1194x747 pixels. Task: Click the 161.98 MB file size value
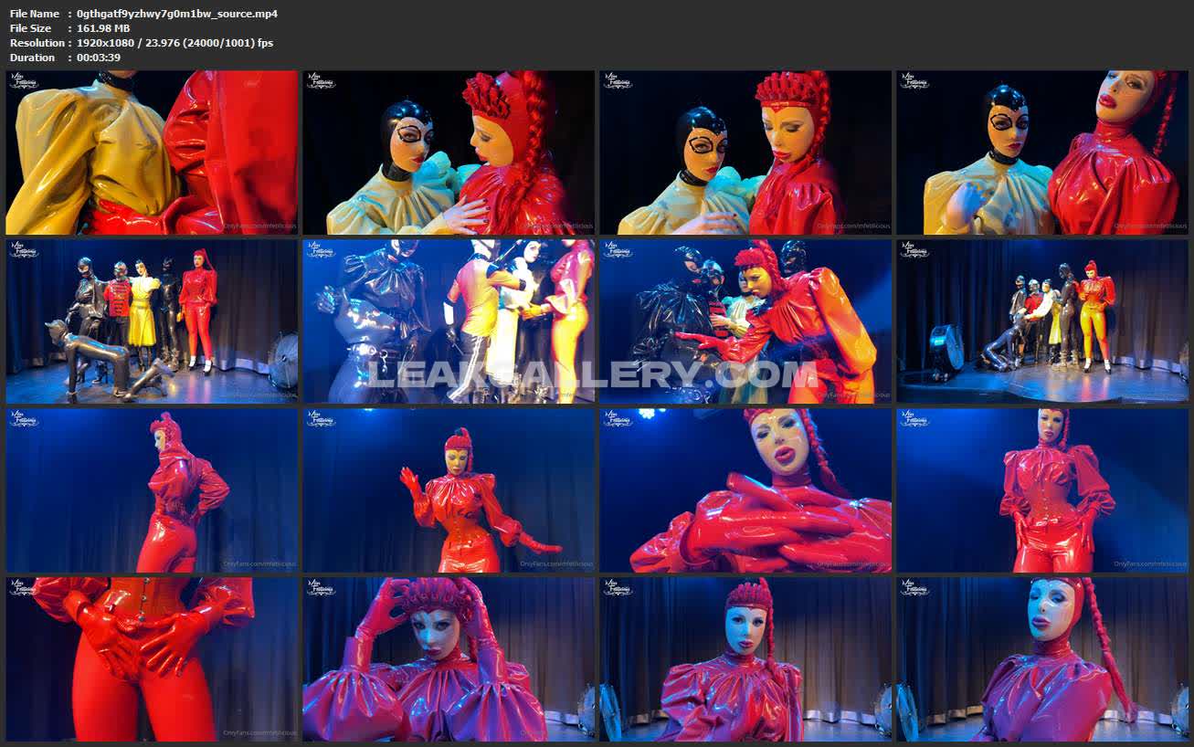103,28
